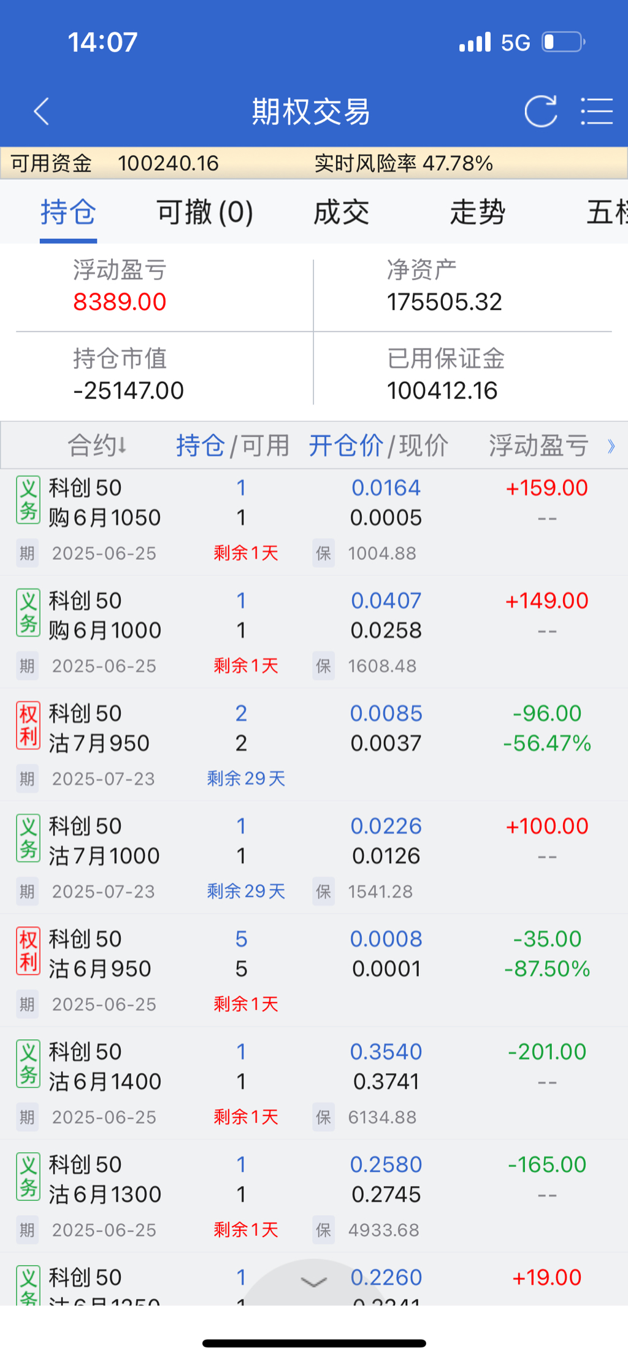The height and width of the screenshot is (1361, 628).
Task: Open the 成交 tab
Action: coord(341,212)
